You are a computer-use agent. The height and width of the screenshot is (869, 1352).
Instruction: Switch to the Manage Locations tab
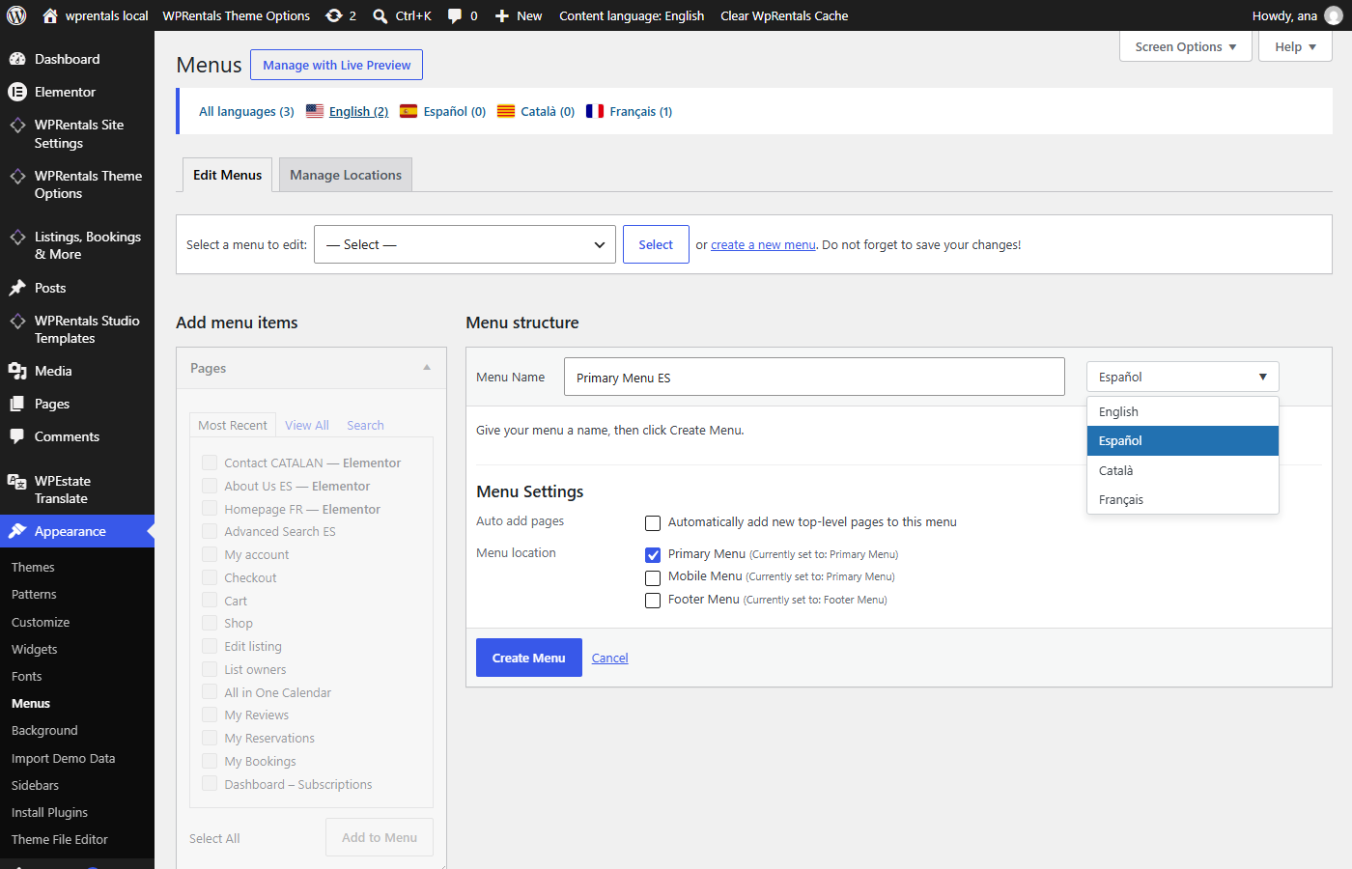click(346, 175)
